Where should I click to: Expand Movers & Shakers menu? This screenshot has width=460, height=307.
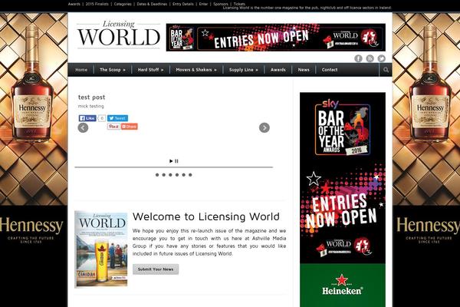pyautogui.click(x=196, y=70)
